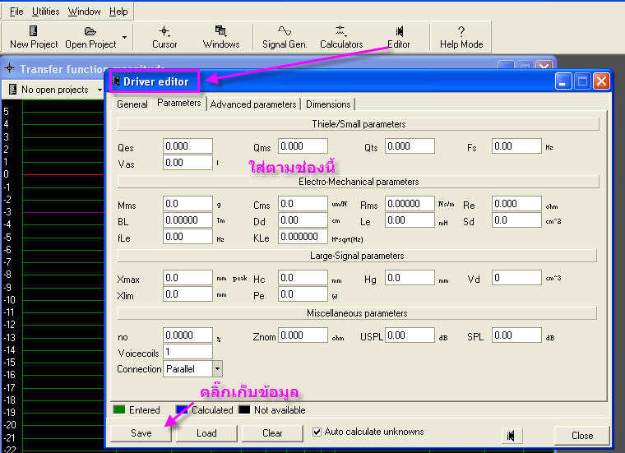625x453 pixels.
Task: Click the Voicecoils input field
Action: coord(187,351)
